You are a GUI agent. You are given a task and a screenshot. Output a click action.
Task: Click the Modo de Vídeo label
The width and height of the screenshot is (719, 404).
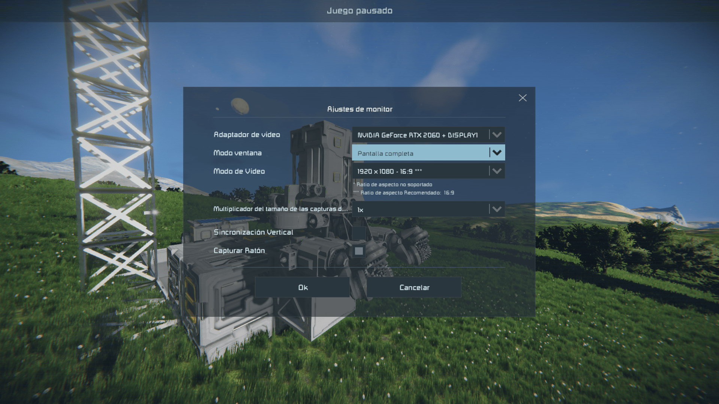[239, 171]
